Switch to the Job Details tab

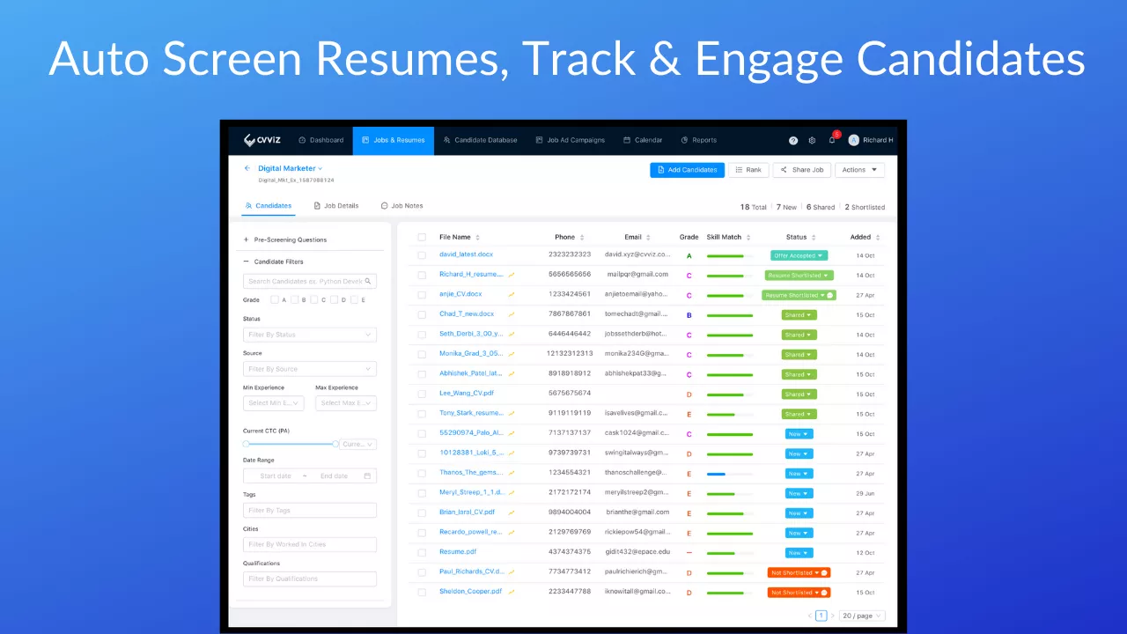pyautogui.click(x=335, y=206)
